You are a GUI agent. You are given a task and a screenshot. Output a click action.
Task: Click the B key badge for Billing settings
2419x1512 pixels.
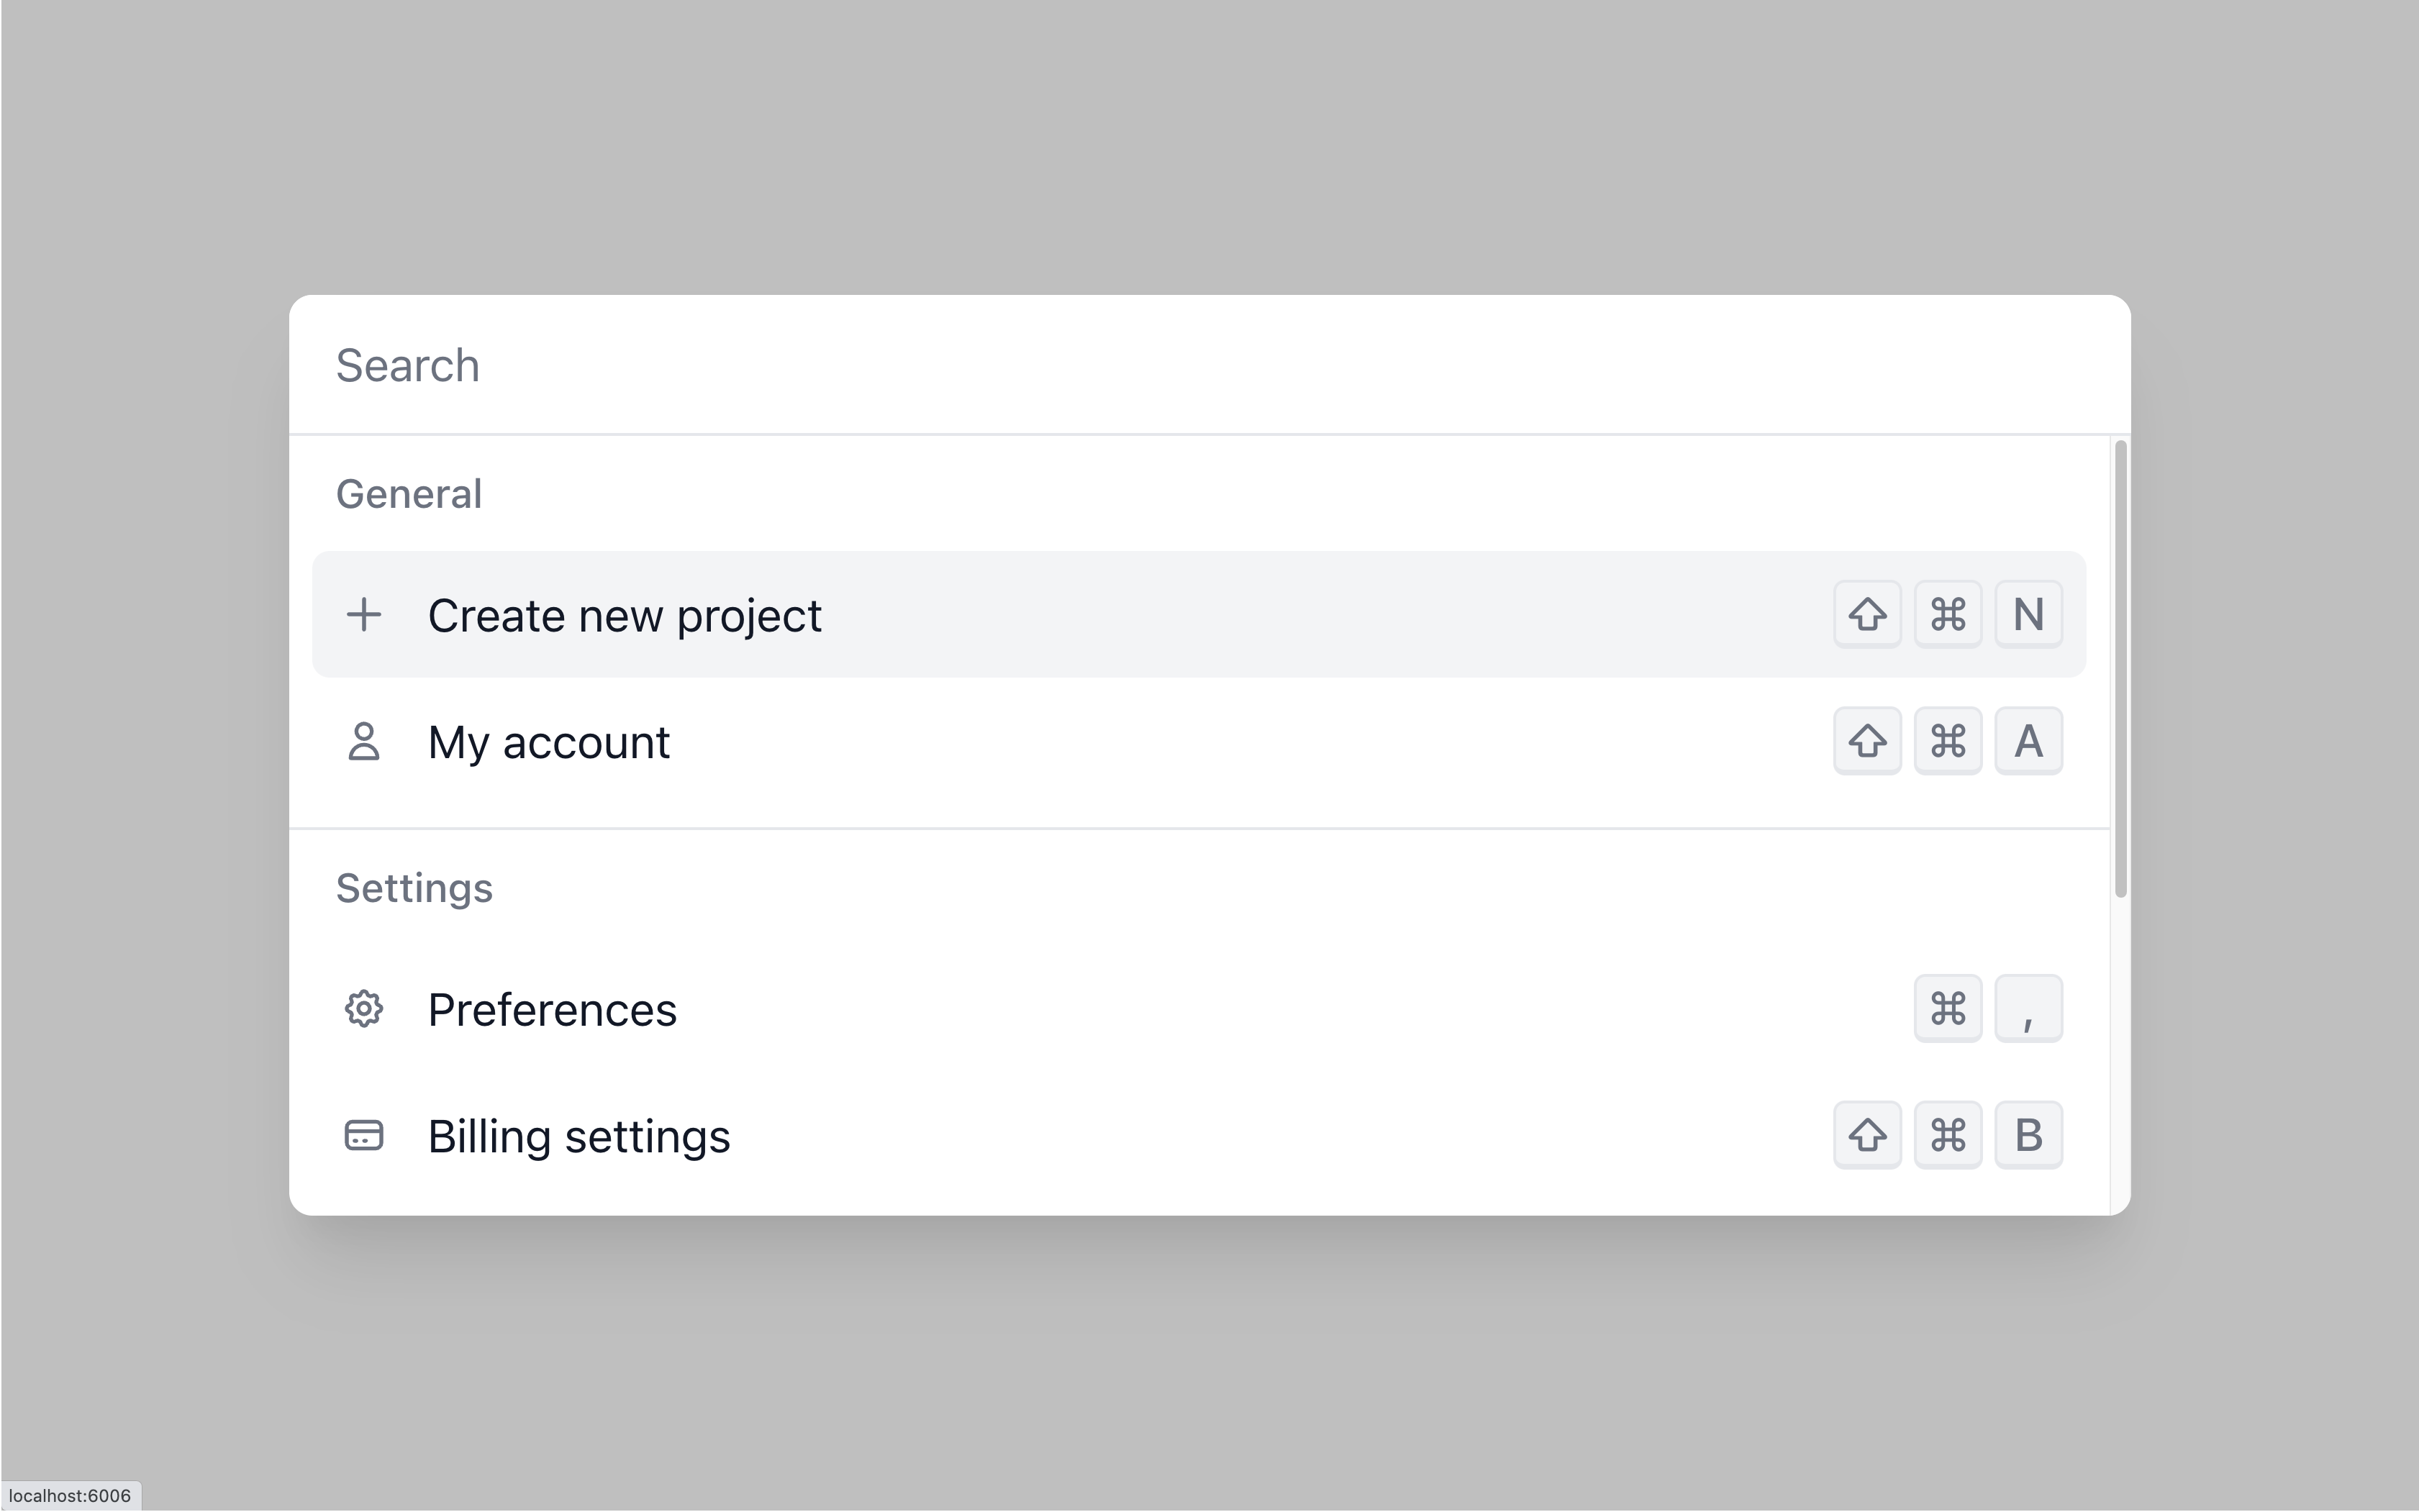click(2028, 1135)
